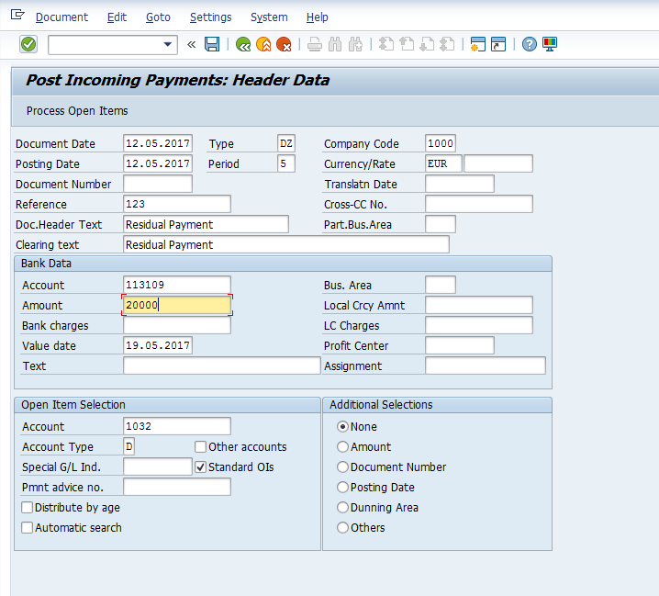Expand the command field dropdown arrow
Viewport: 659px width, 596px height.
pos(168,44)
